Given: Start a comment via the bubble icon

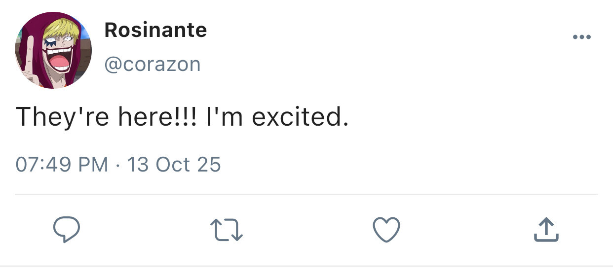Looking at the screenshot, I should click(66, 230).
